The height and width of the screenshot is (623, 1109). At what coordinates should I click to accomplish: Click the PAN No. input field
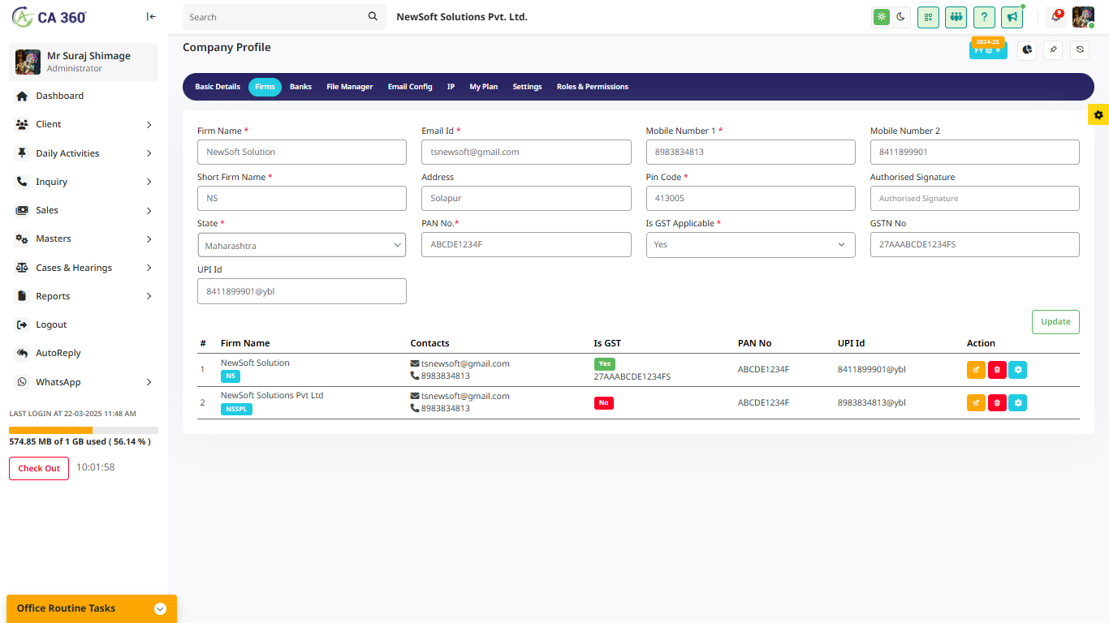point(526,244)
